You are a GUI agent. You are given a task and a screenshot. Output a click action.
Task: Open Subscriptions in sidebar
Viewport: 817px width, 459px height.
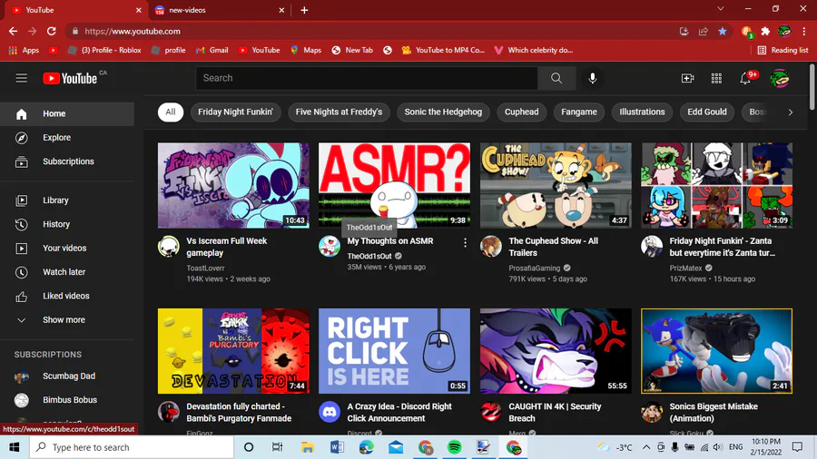click(67, 161)
